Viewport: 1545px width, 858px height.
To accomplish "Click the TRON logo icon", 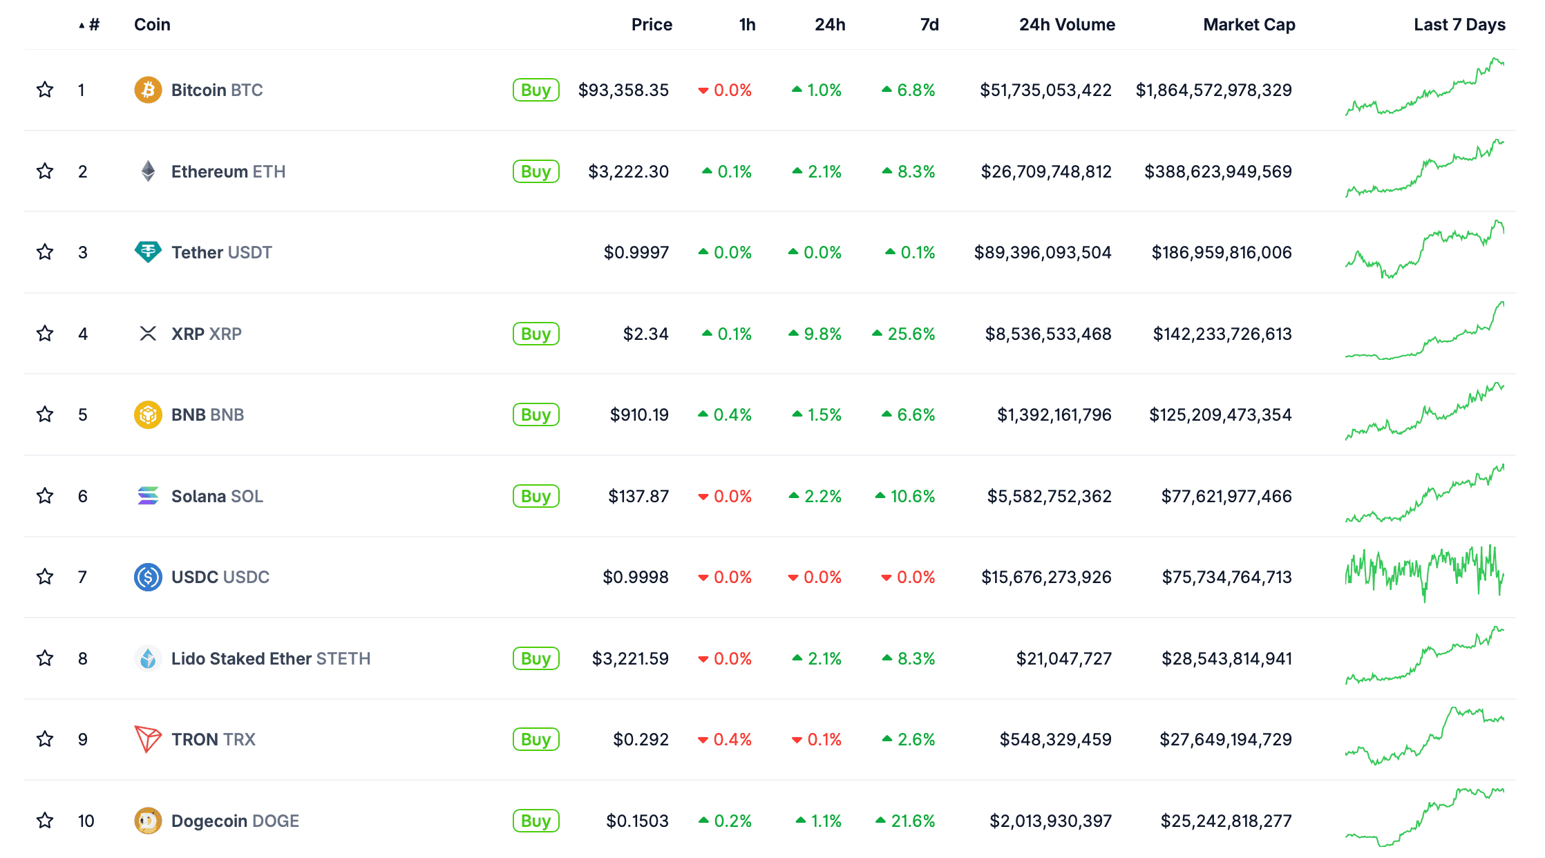I will click(x=148, y=739).
